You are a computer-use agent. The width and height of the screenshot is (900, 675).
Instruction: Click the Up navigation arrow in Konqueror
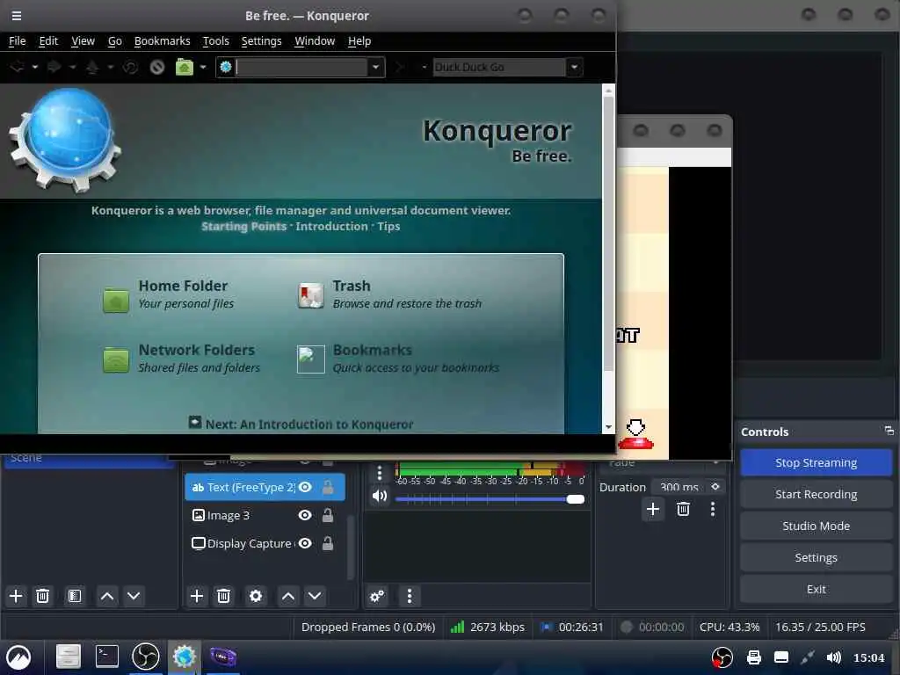(91, 67)
